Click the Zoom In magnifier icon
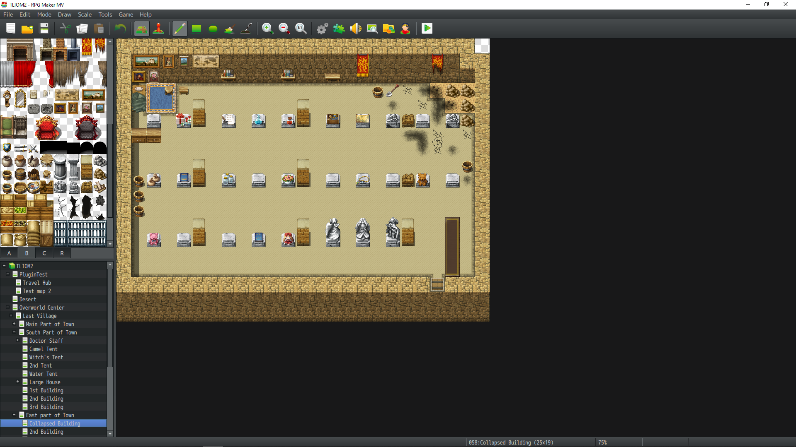796x447 pixels. [268, 29]
